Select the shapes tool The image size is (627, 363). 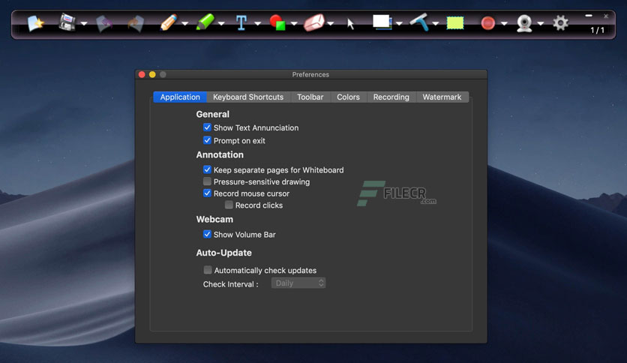click(277, 22)
